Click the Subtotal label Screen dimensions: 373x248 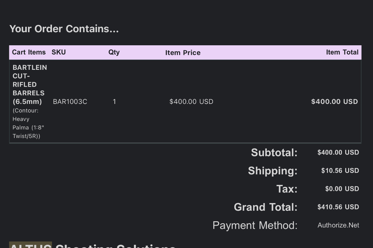coord(274,152)
